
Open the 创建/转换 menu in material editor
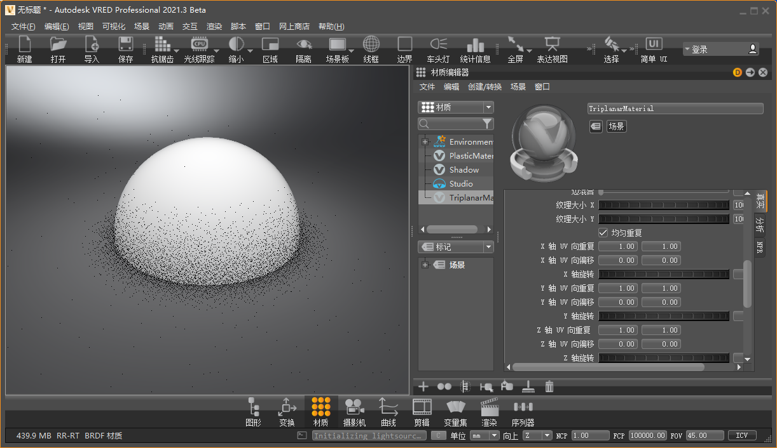(485, 87)
